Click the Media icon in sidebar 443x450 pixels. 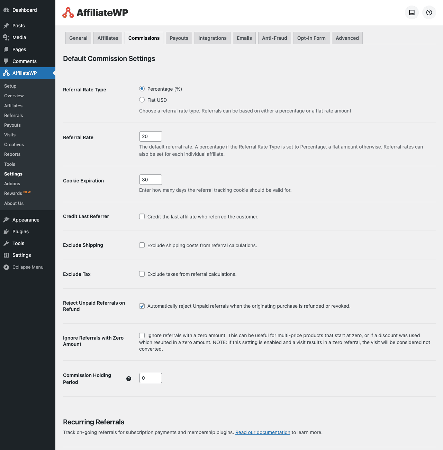pyautogui.click(x=6, y=37)
